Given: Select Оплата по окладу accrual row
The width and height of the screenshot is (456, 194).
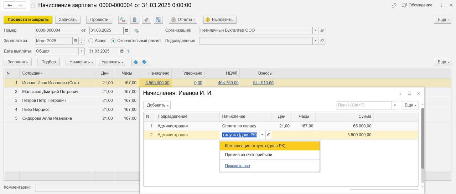Looking at the screenshot, I should pos(281,126).
